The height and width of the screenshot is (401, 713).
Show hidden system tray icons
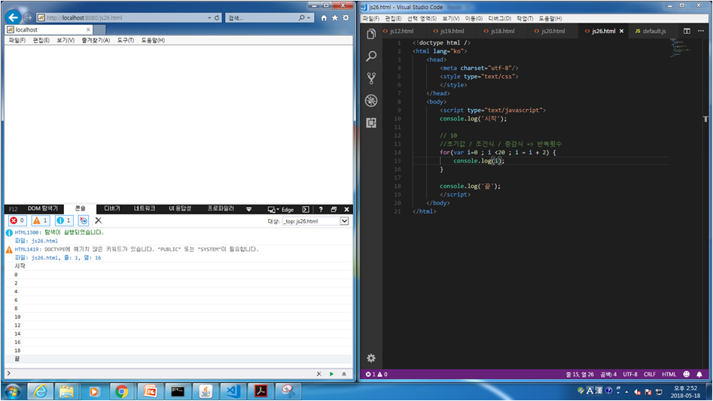626,391
